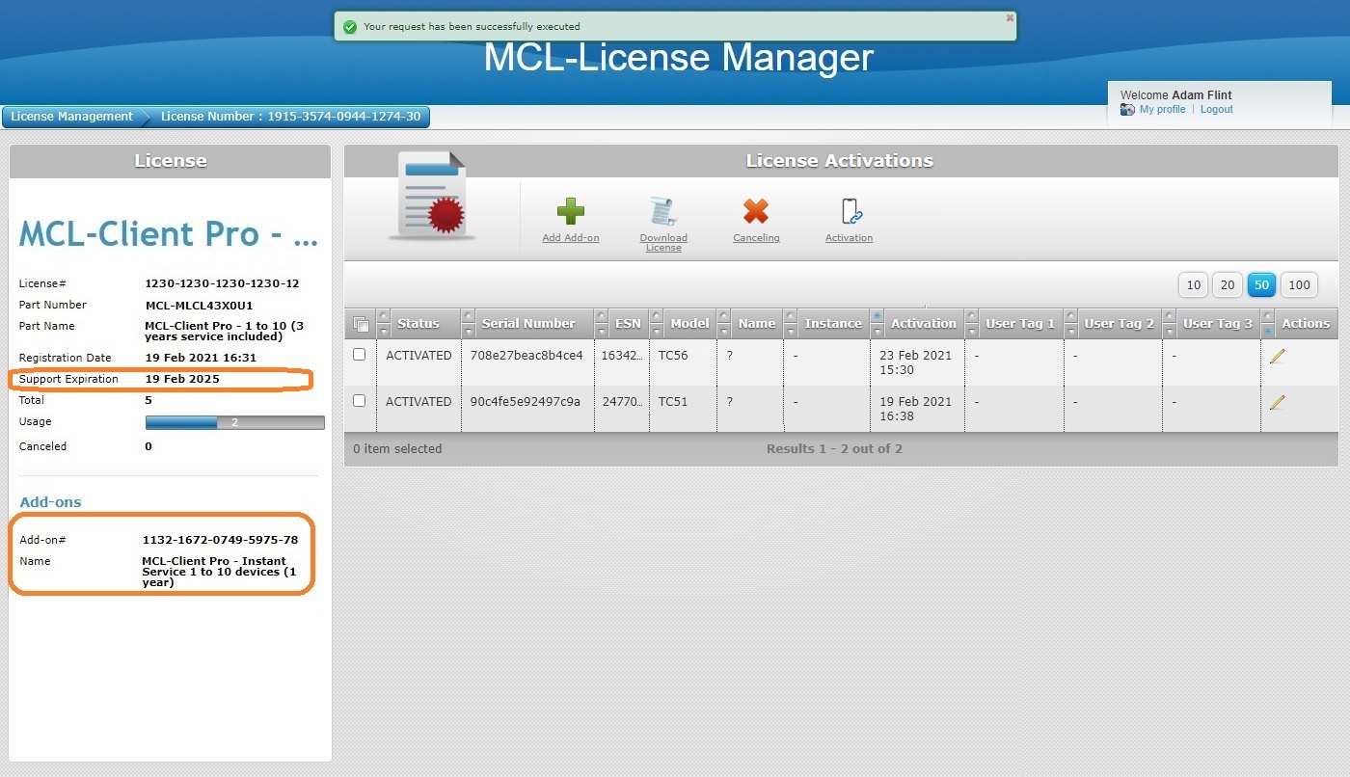Click the Add-ons section heading
Image resolution: width=1350 pixels, height=777 pixels.
tap(51, 502)
